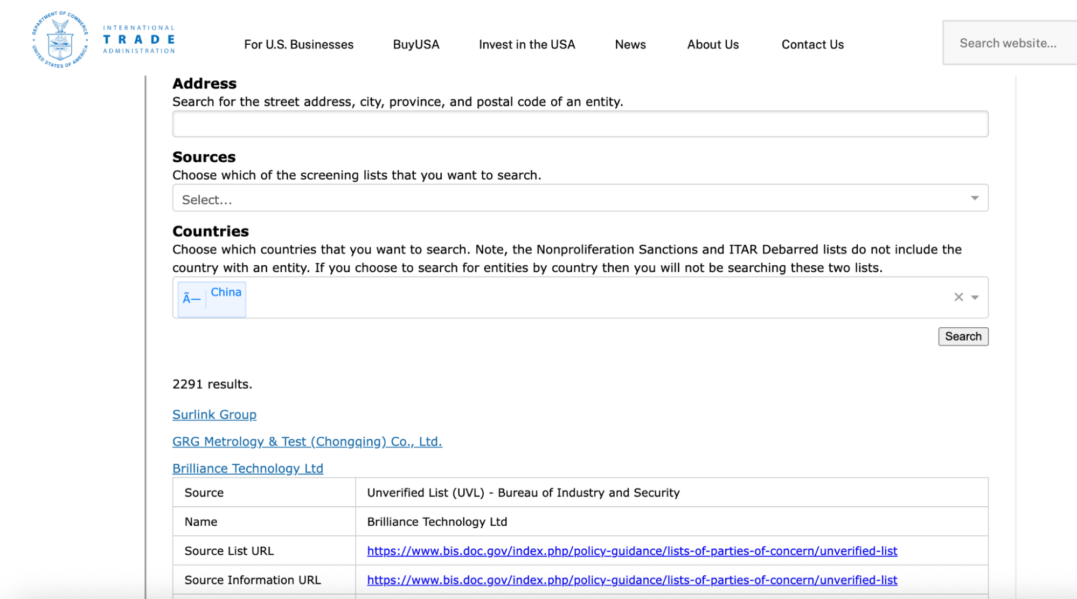This screenshot has height=599, width=1077.
Task: Open the Surlink Group result
Action: (x=214, y=415)
